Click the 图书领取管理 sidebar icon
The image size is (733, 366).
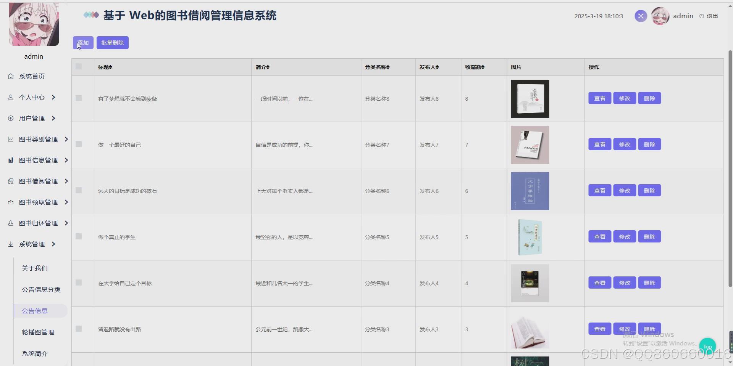click(11, 202)
